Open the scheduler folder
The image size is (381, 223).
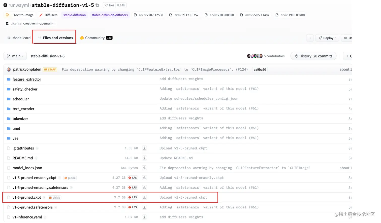point(21,99)
